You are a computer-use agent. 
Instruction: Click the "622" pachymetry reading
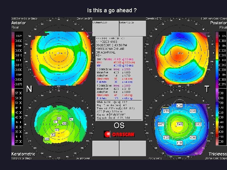click(166, 137)
